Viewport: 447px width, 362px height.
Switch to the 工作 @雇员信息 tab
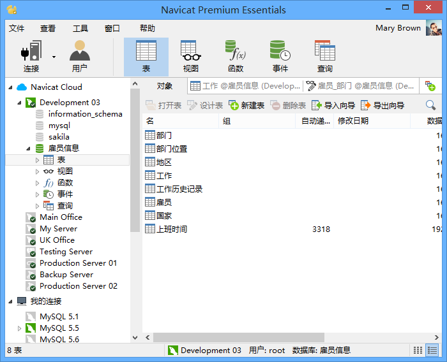245,86
